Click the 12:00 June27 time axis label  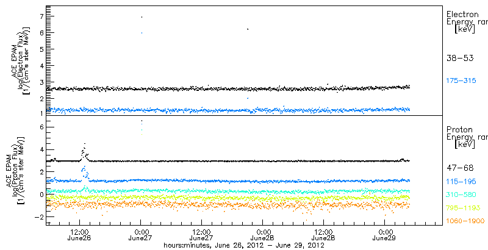202,236
